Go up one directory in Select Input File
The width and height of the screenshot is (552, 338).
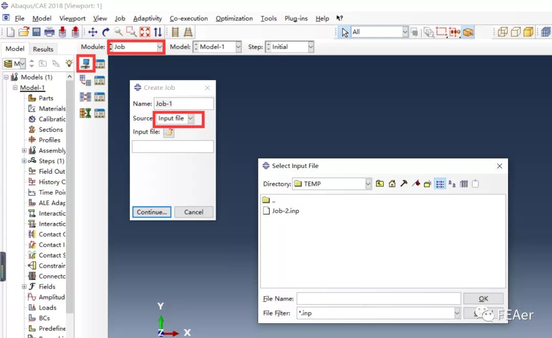(x=380, y=184)
